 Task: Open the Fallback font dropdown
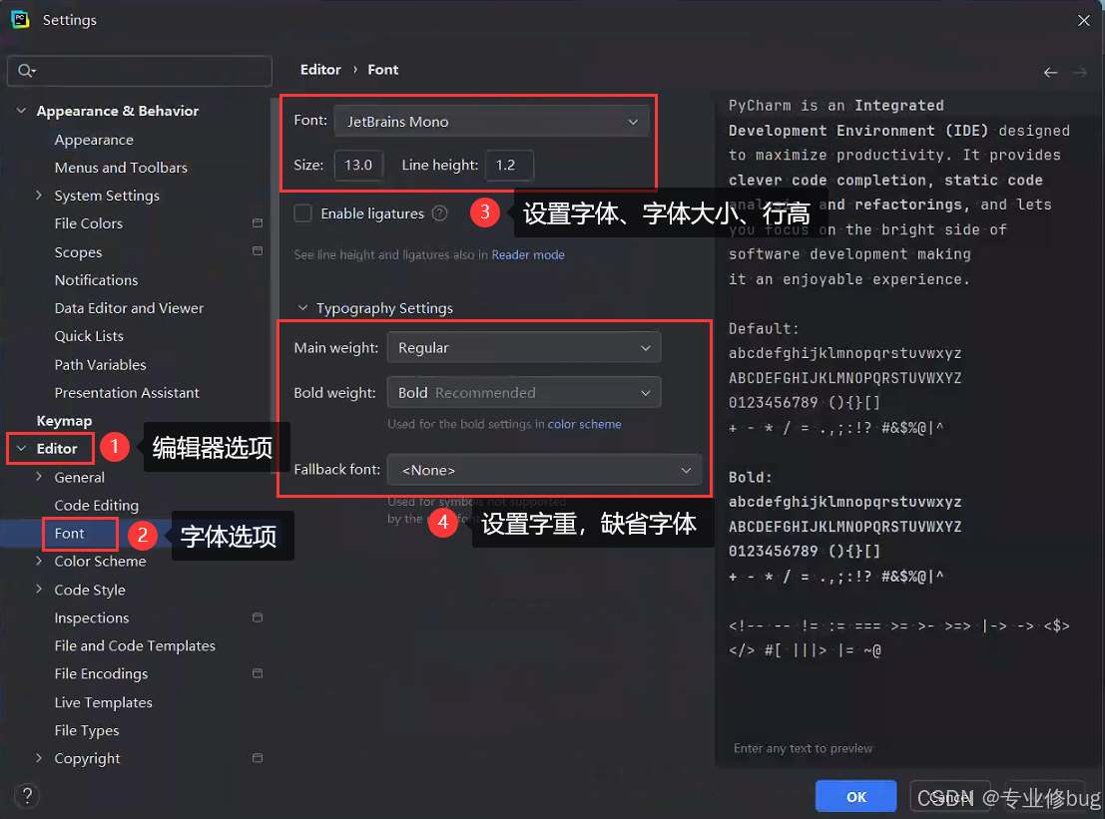click(544, 471)
